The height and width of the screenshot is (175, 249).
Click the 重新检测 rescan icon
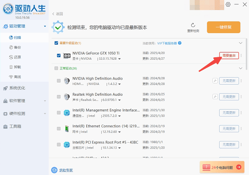pos(193,25)
